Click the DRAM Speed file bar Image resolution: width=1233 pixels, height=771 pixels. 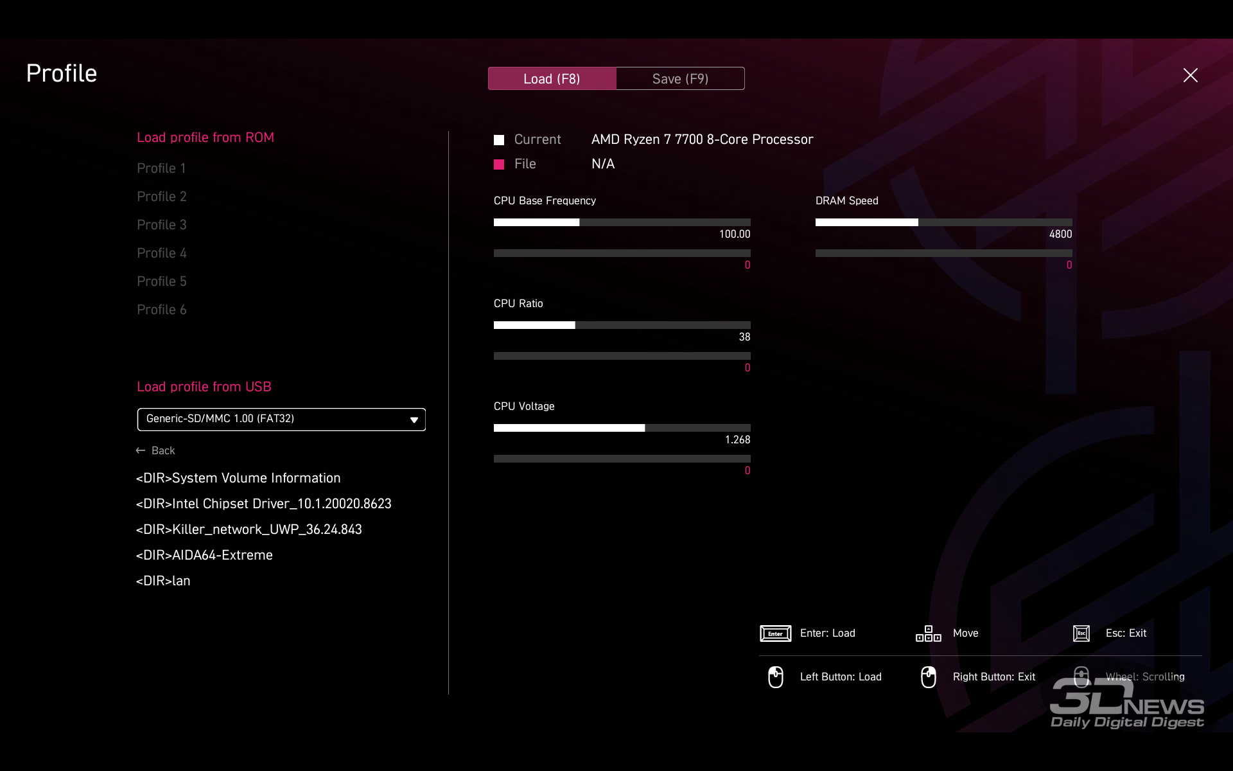click(943, 253)
